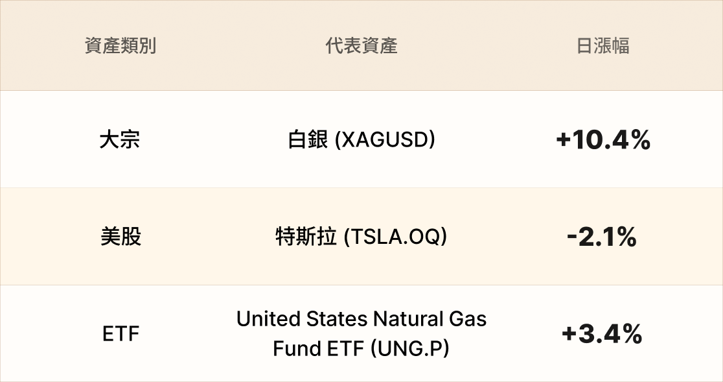Select the 日漲幅 column header
The height and width of the screenshot is (382, 723).
tap(602, 46)
